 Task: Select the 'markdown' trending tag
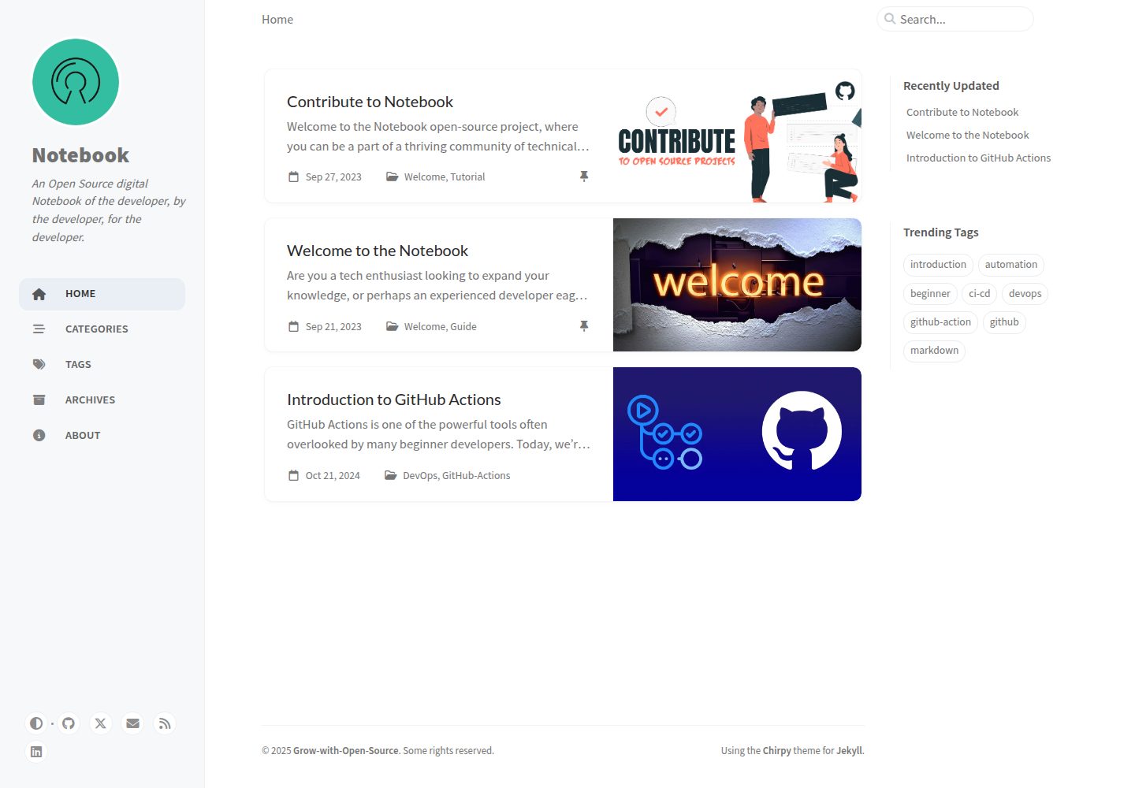(934, 351)
